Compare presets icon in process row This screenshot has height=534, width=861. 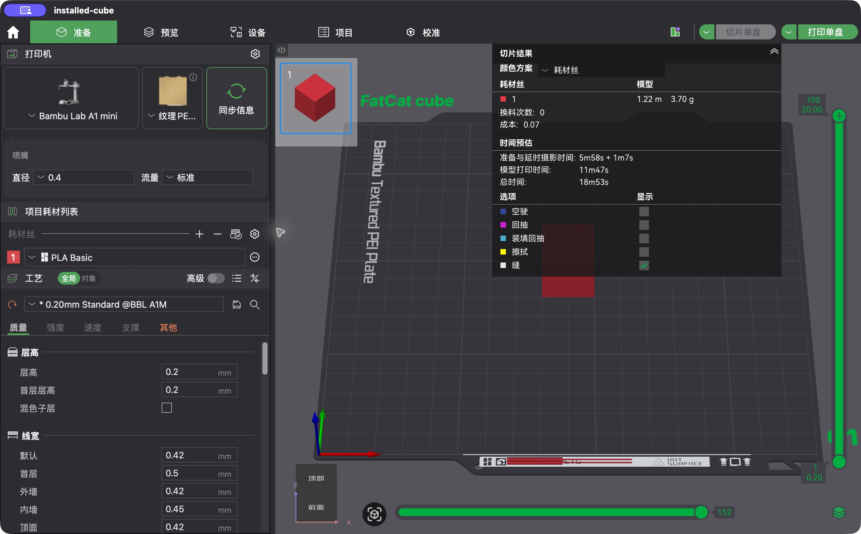[254, 278]
